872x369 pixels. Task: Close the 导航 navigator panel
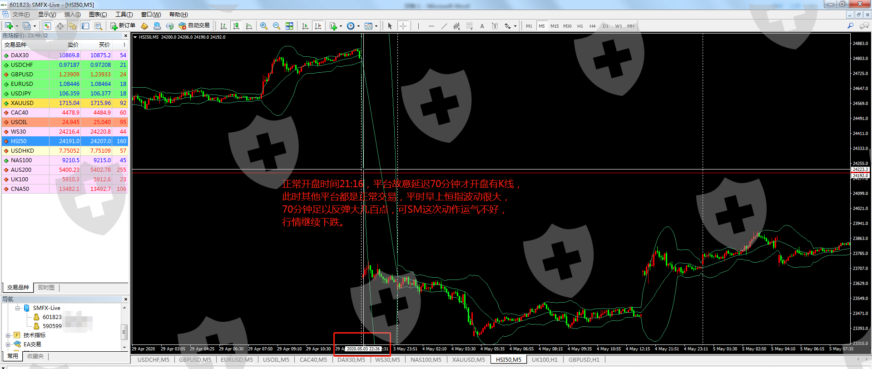tap(126, 299)
